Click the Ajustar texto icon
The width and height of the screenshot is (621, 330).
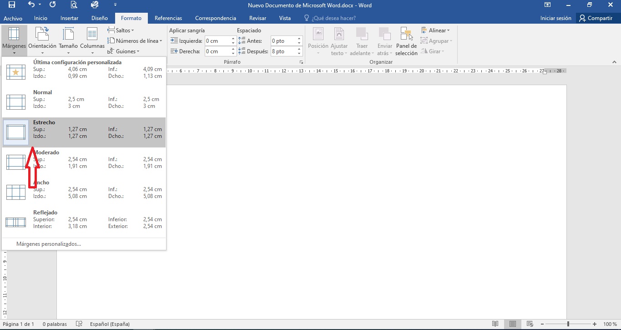point(338,40)
